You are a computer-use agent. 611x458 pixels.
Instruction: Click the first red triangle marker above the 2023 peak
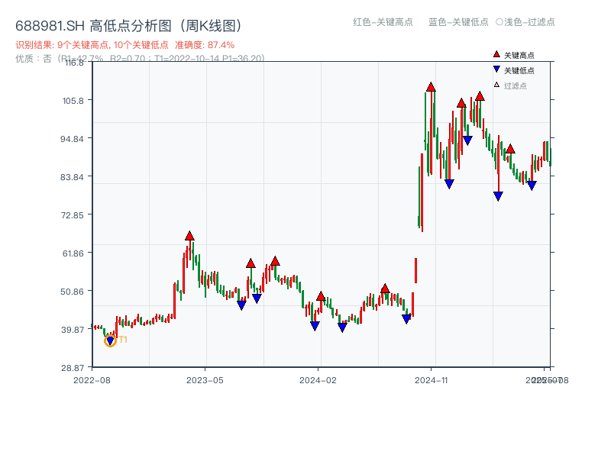[x=189, y=235]
